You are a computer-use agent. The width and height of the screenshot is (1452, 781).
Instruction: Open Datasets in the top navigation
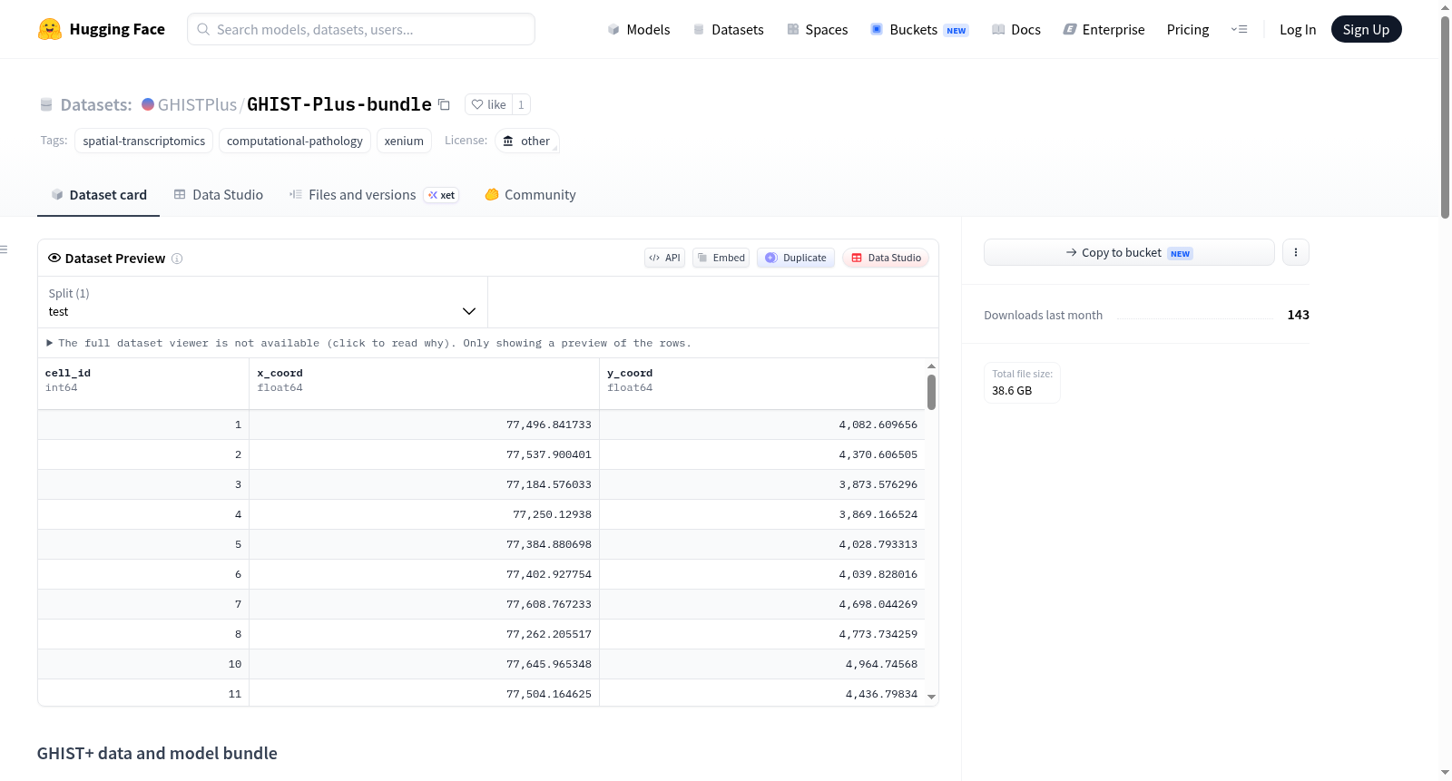pos(728,30)
